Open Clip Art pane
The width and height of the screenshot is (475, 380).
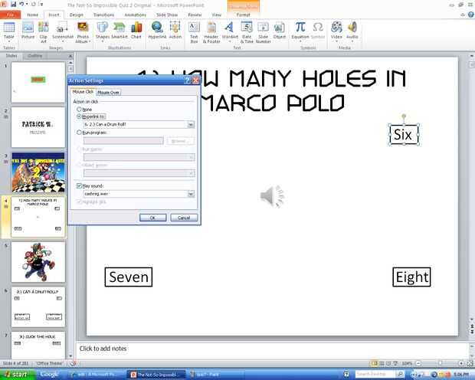click(x=44, y=32)
